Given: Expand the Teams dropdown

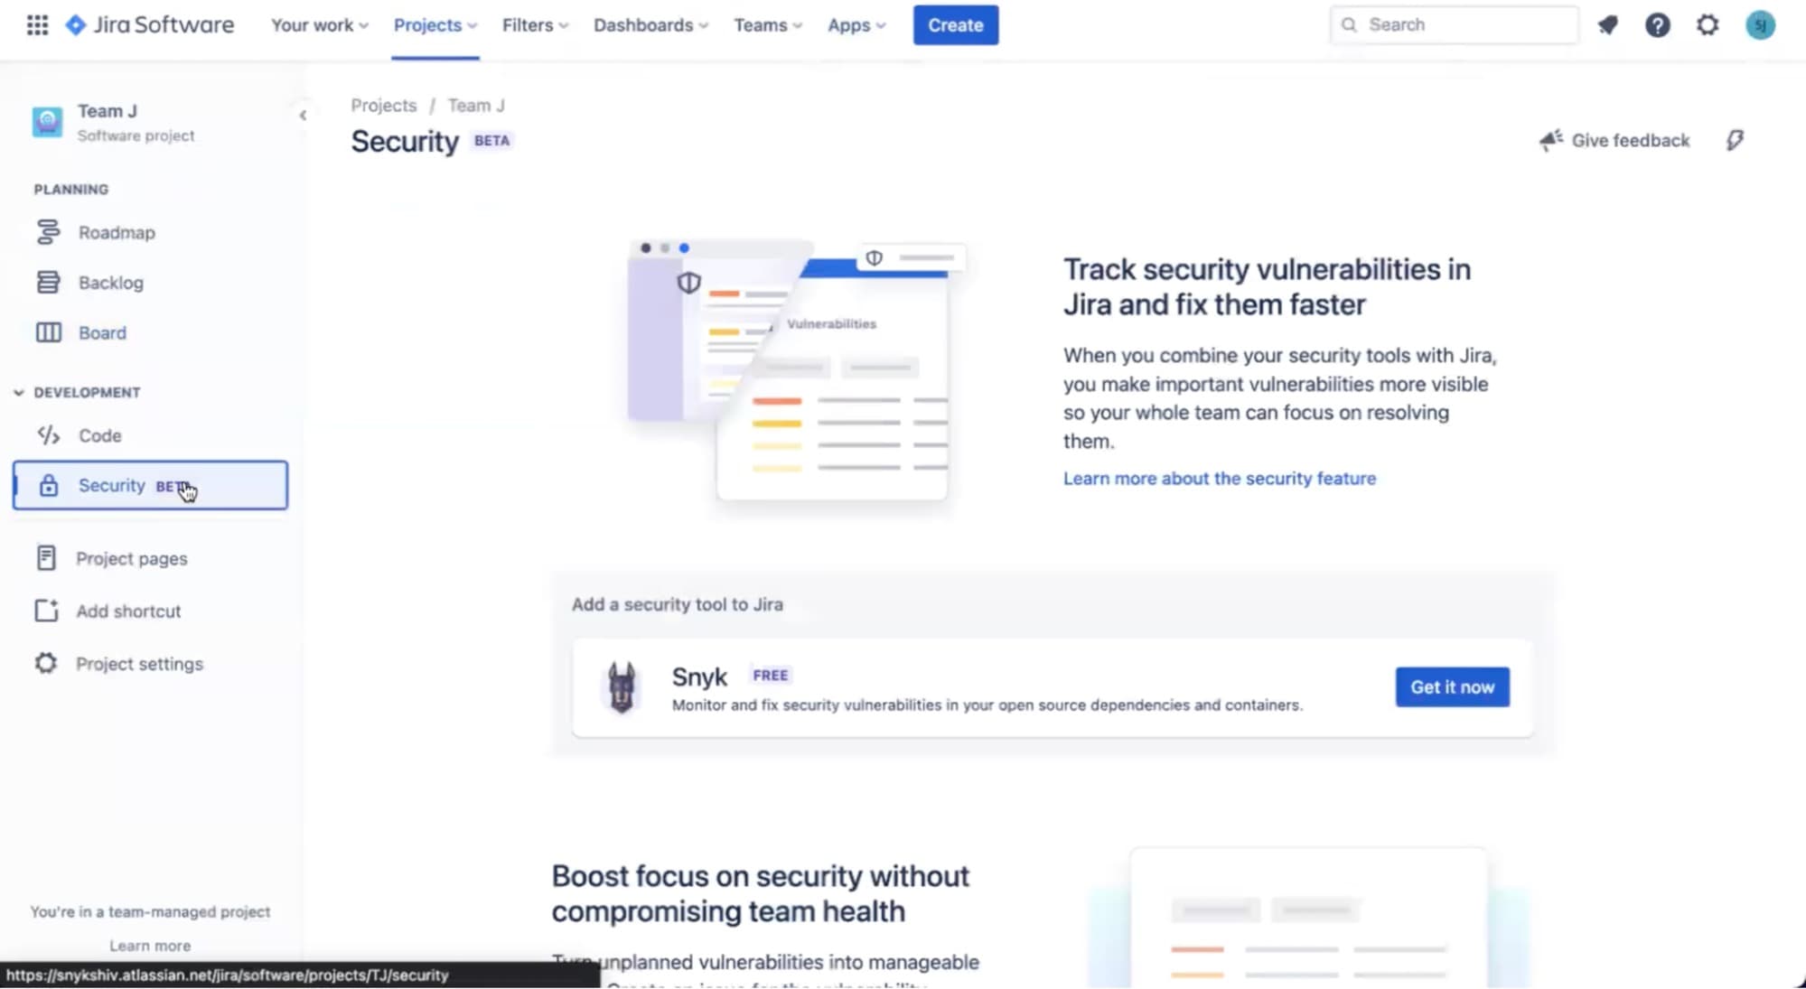Looking at the screenshot, I should click(x=768, y=25).
